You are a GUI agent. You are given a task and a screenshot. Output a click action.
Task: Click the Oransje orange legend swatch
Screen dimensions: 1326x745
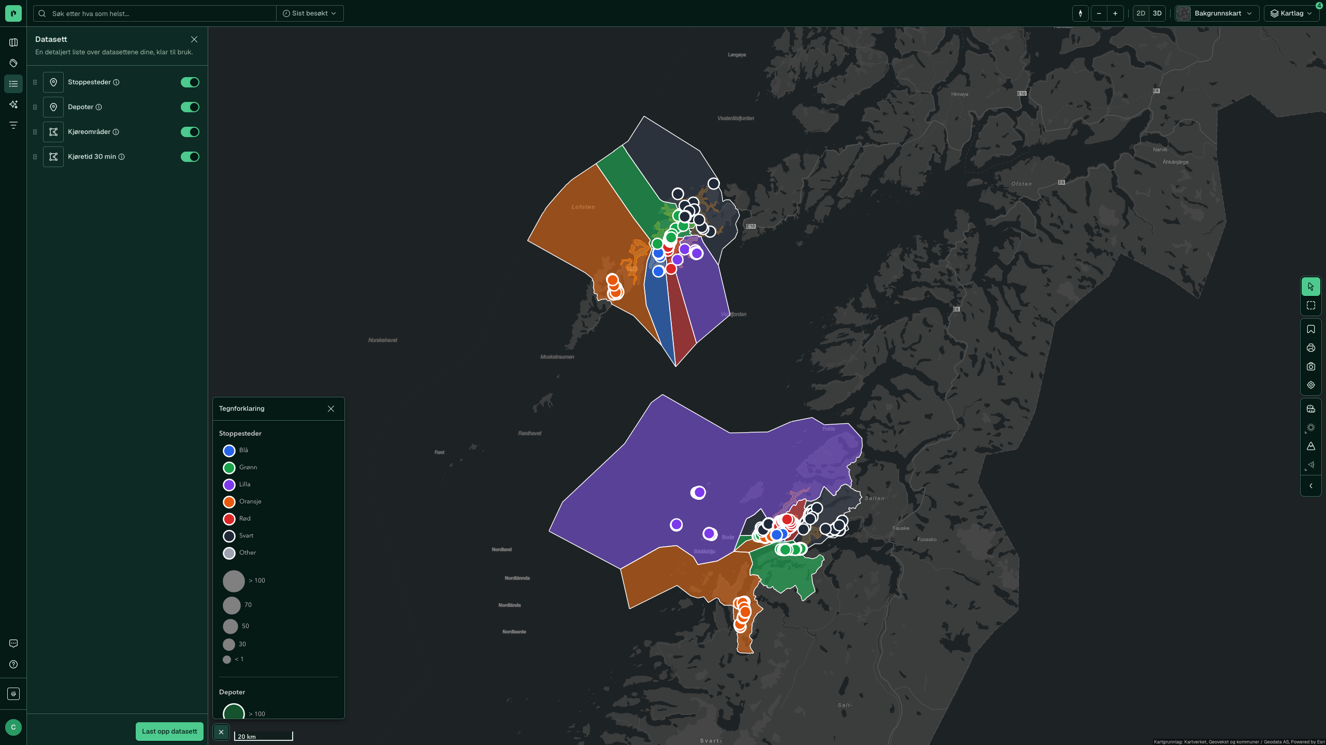click(x=229, y=502)
